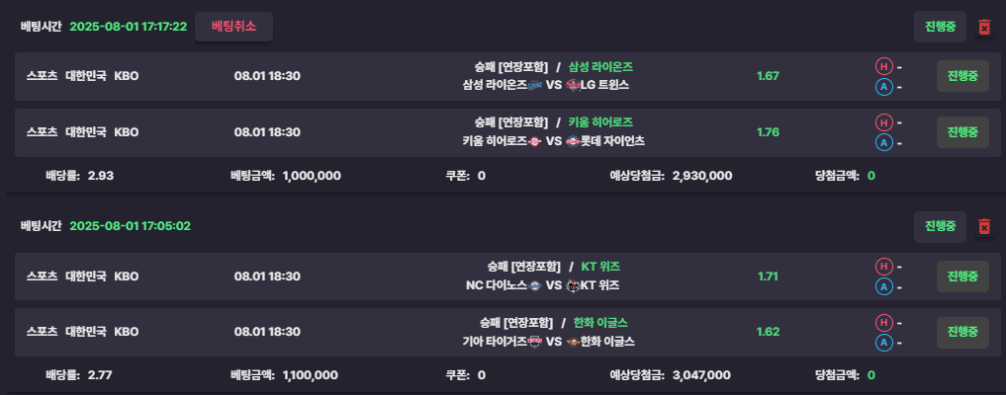Image resolution: width=1006 pixels, height=395 pixels.
Task: Delete the 17:17:22 bet slip with trash icon
Action: click(x=983, y=27)
